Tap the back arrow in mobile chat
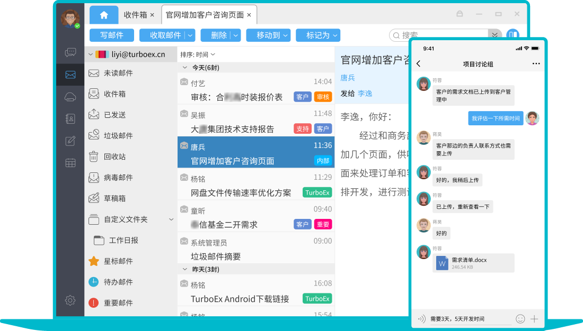The width and height of the screenshot is (583, 331). [419, 64]
